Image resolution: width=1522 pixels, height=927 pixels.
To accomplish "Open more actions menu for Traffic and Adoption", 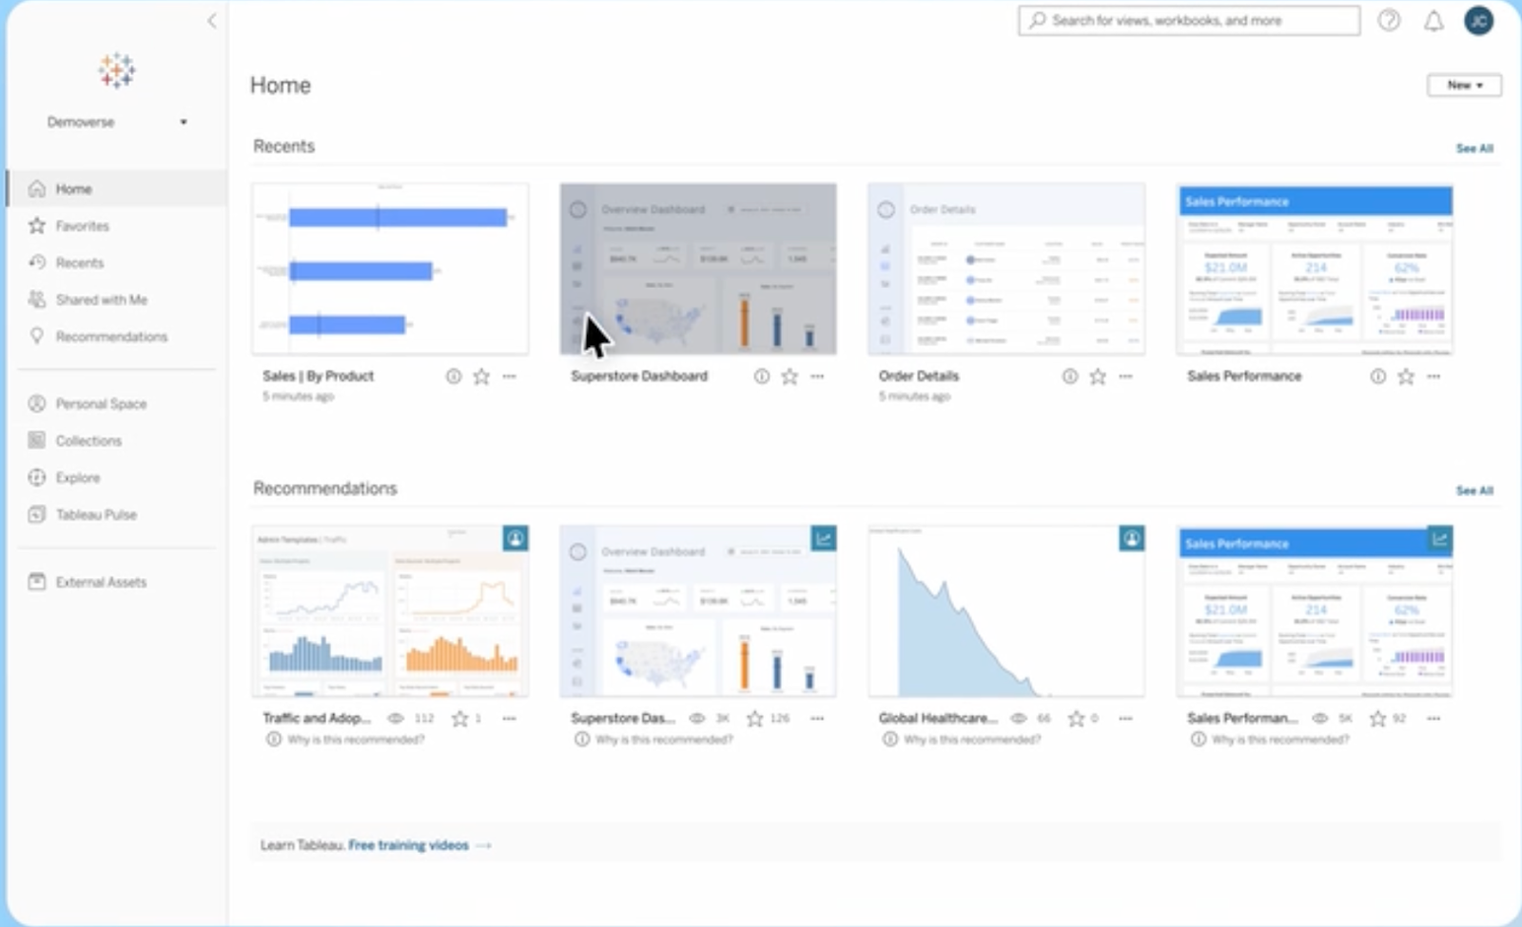I will 510,719.
